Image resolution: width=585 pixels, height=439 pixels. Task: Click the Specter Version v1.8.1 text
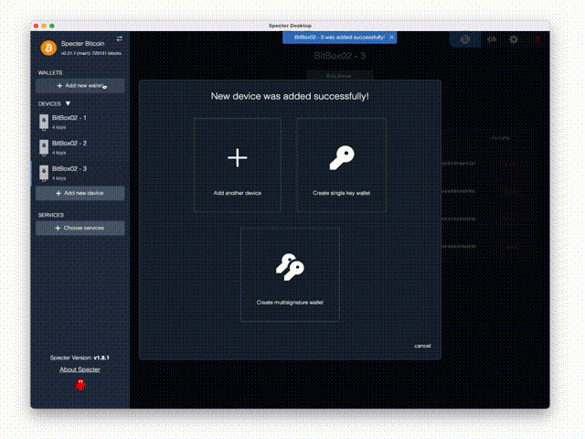(80, 358)
